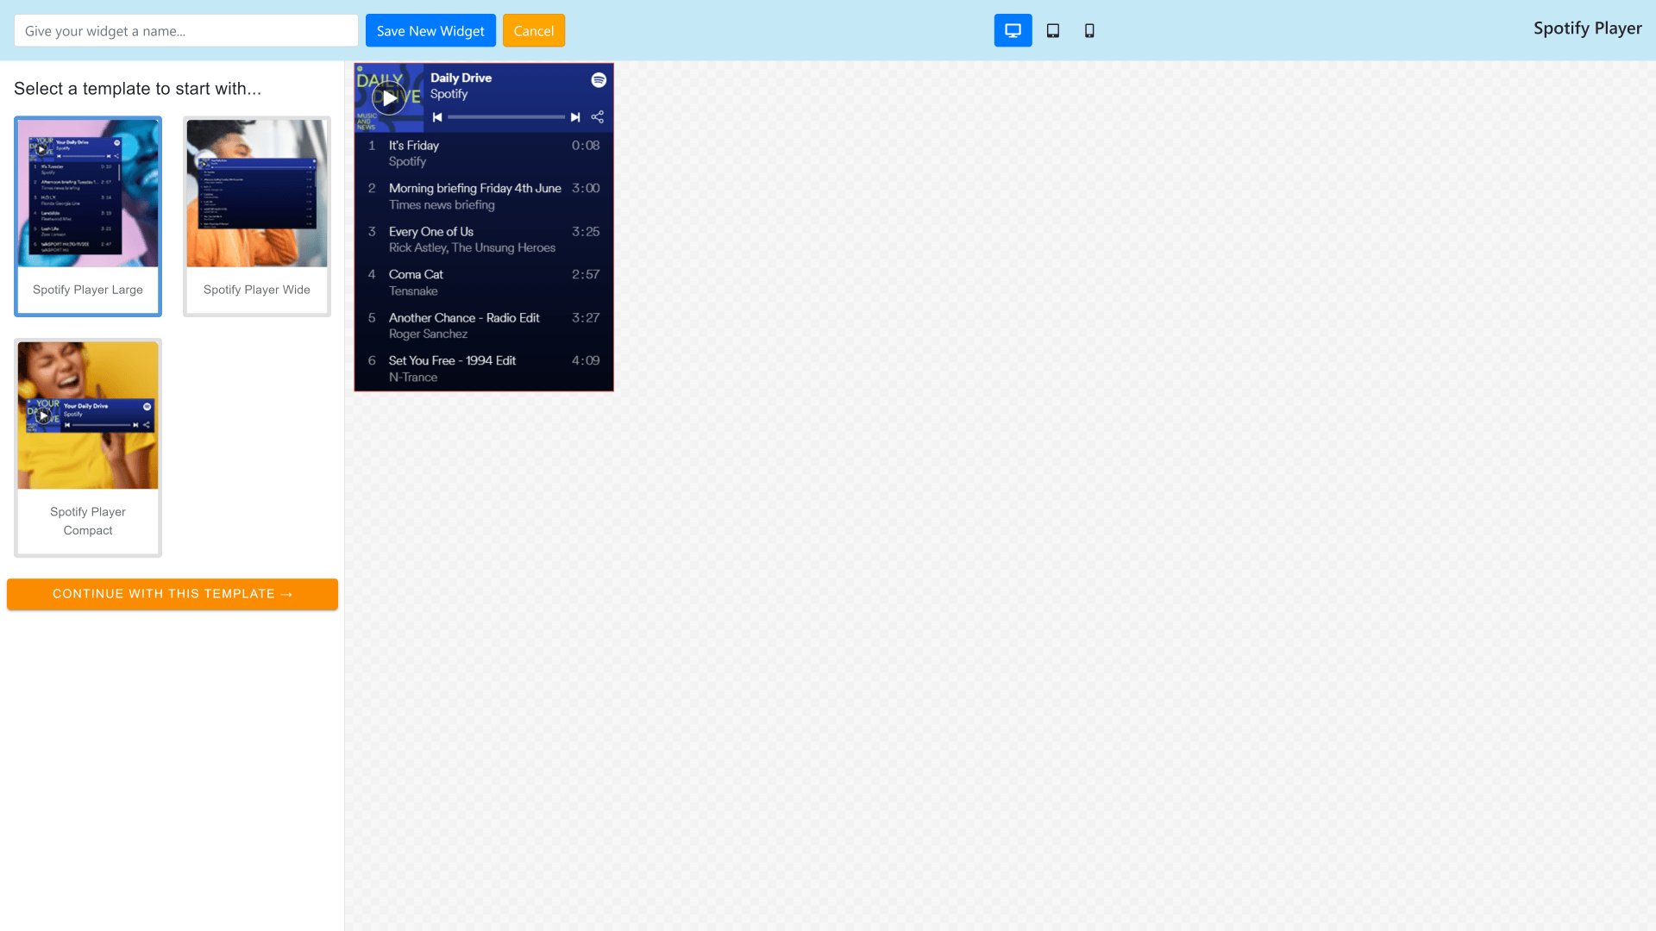Click the widget name input field
The image size is (1656, 931).
click(x=186, y=30)
